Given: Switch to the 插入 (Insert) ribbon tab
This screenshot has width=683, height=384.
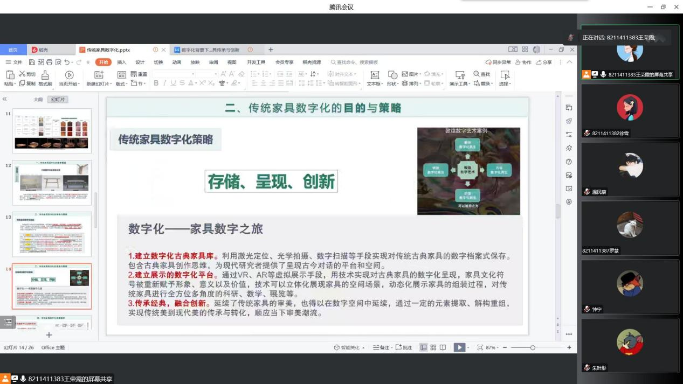Looking at the screenshot, I should [x=122, y=62].
